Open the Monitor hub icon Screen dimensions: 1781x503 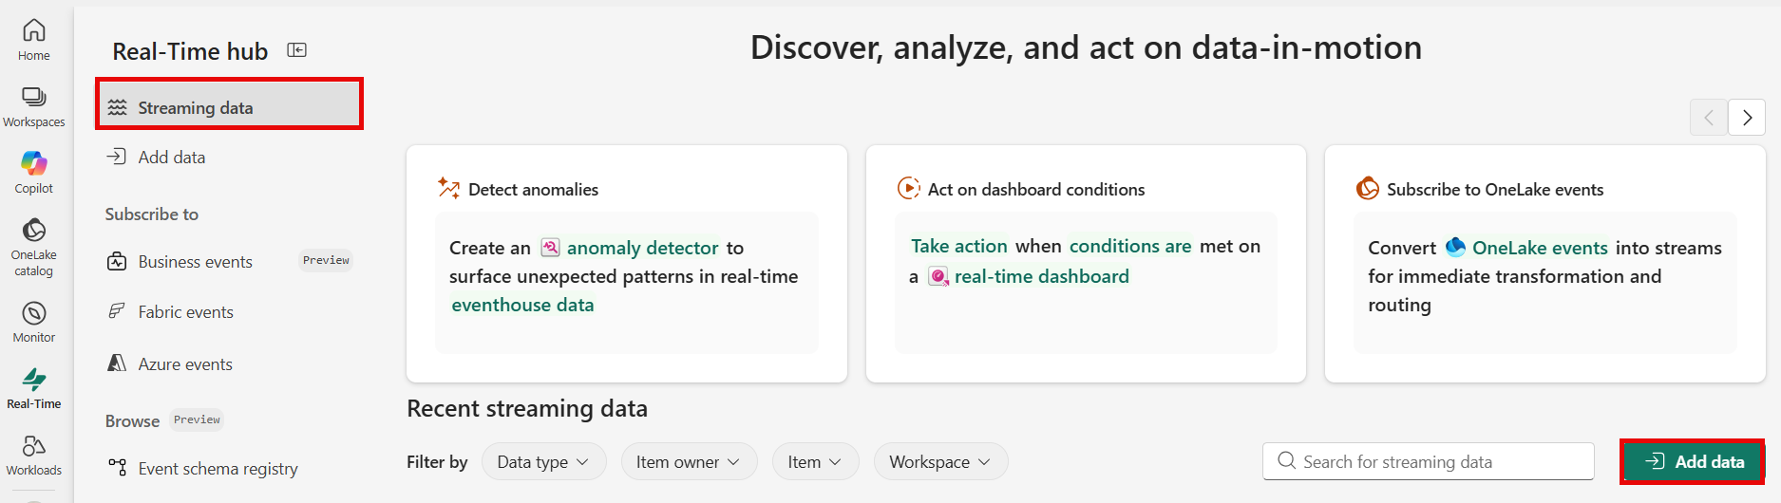click(34, 322)
